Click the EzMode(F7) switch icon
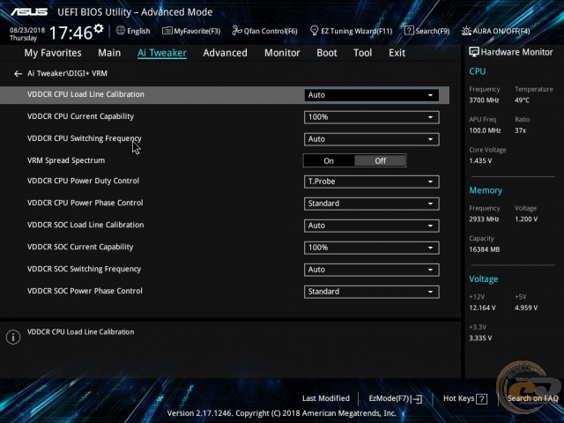The image size is (564, 423). pos(417,398)
